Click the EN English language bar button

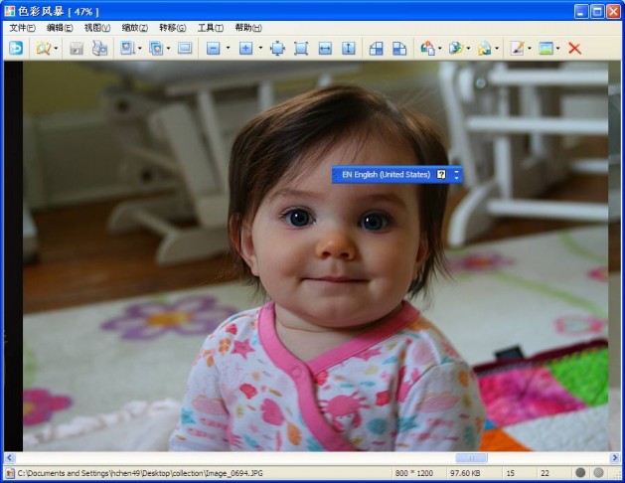pos(385,175)
